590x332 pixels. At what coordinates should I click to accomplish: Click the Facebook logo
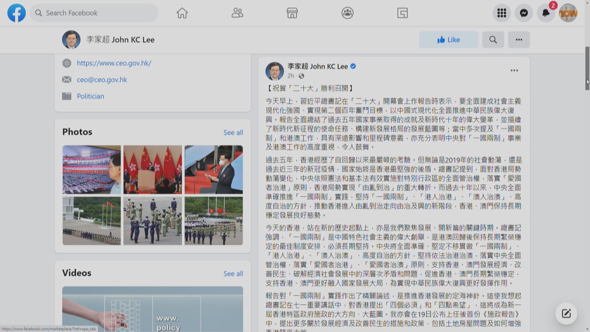[x=16, y=13]
